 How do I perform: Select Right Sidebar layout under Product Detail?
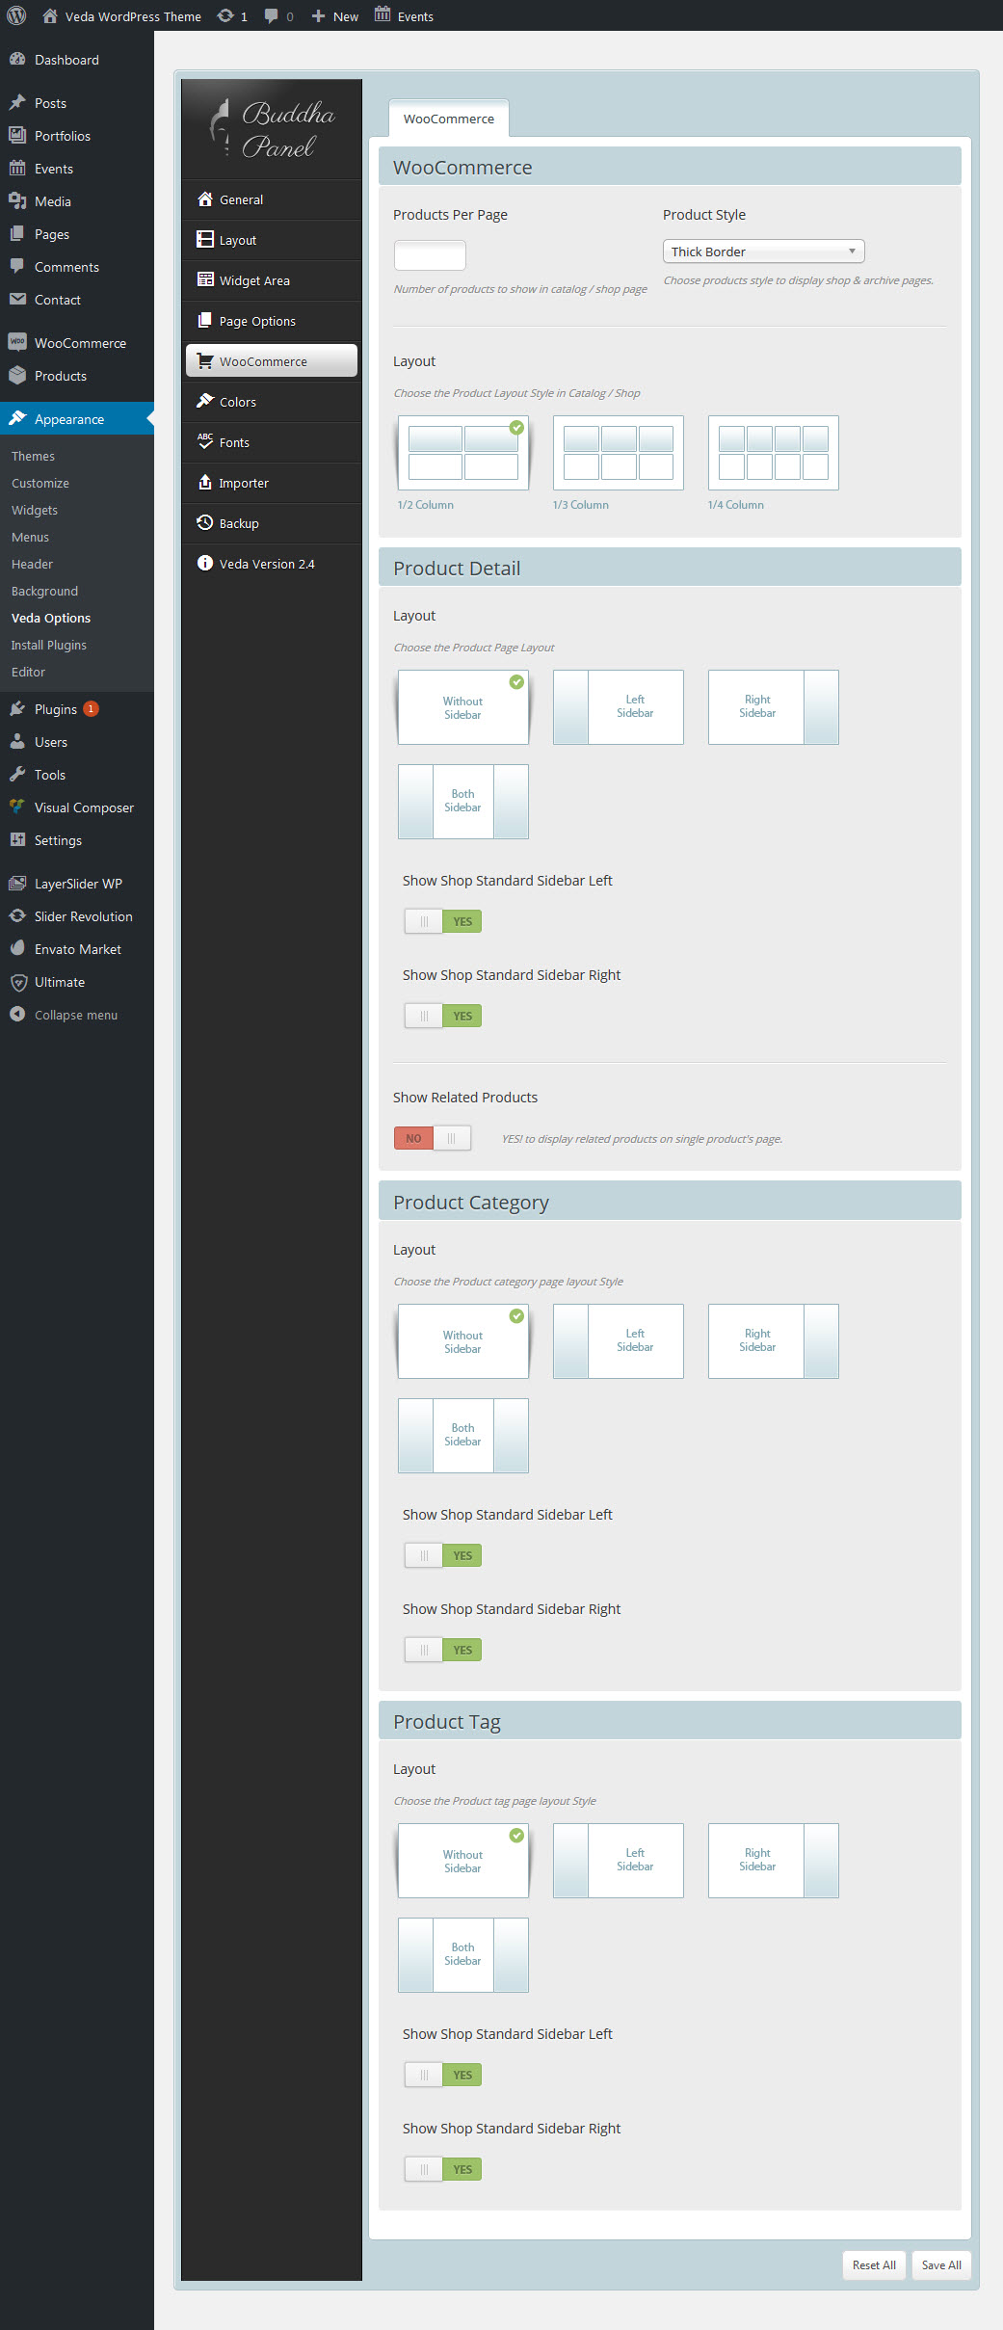(774, 707)
